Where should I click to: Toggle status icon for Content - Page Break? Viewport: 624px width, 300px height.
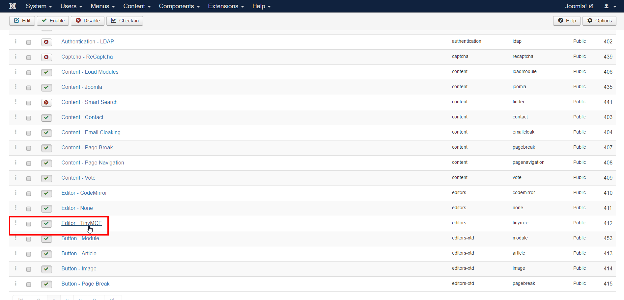[46, 148]
